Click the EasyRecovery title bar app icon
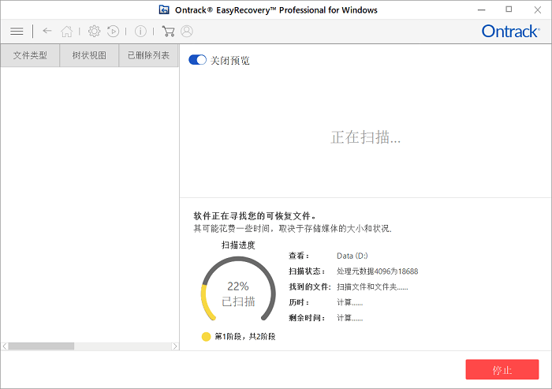The image size is (552, 389). pos(164,10)
